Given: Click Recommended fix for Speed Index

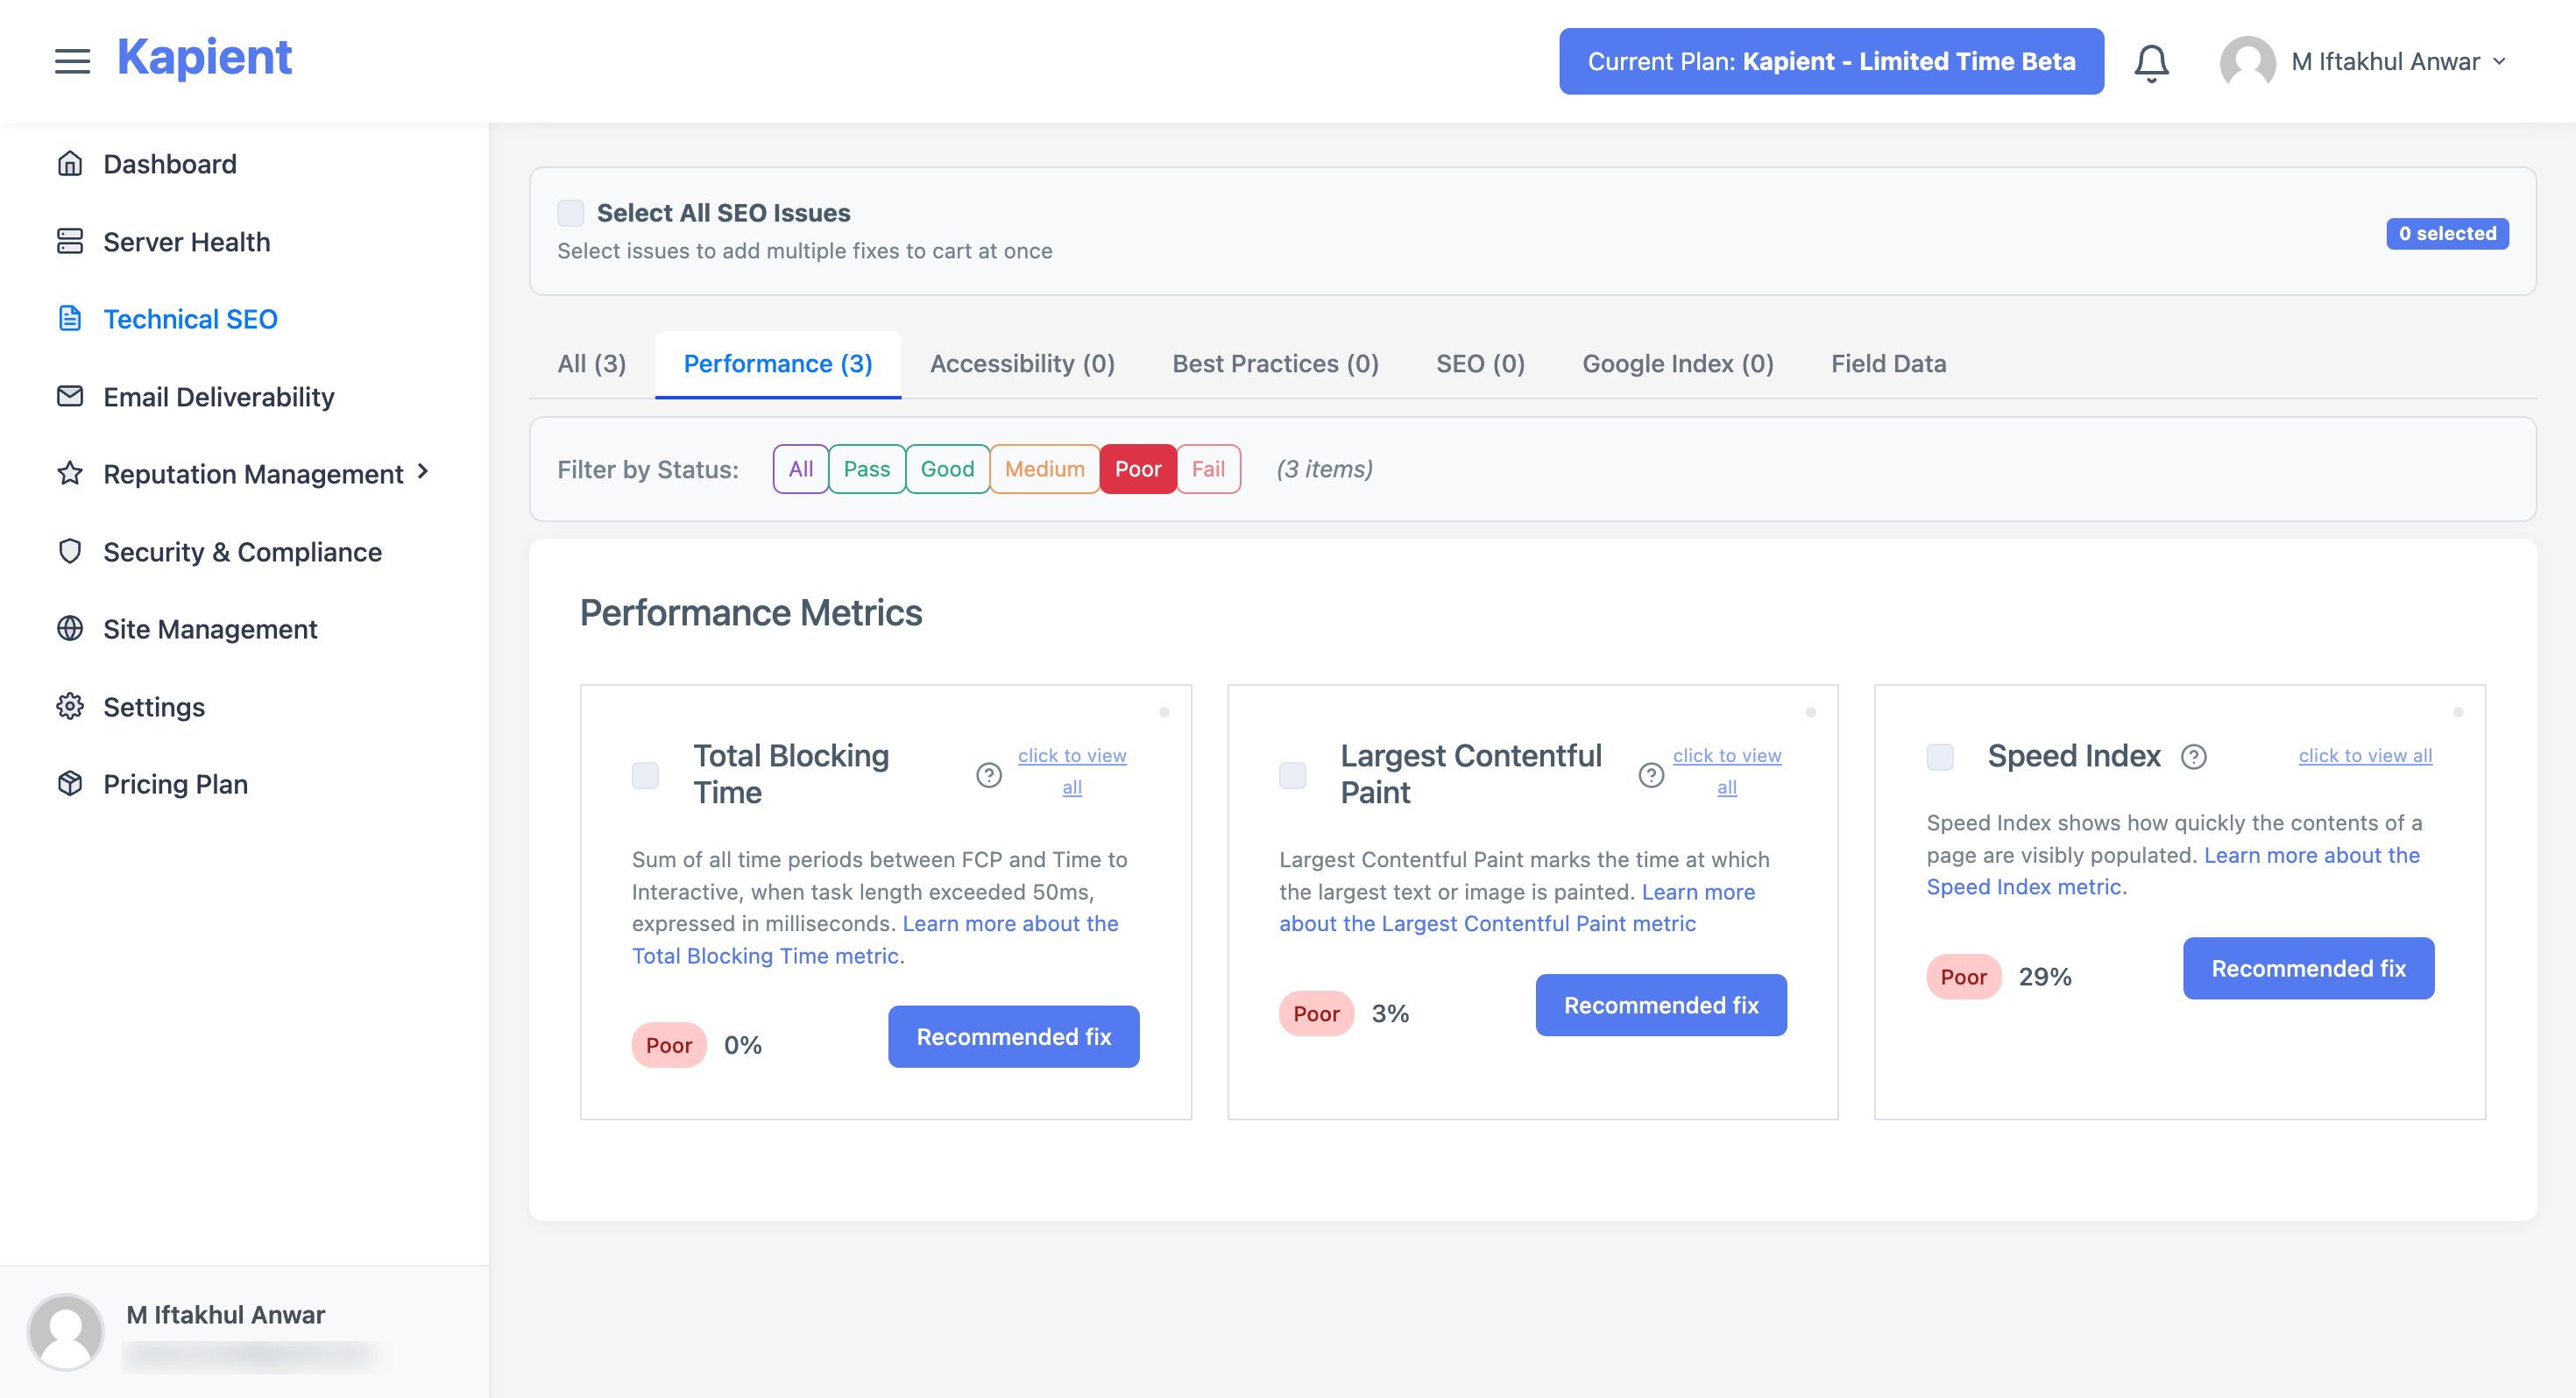Looking at the screenshot, I should click(x=2308, y=968).
